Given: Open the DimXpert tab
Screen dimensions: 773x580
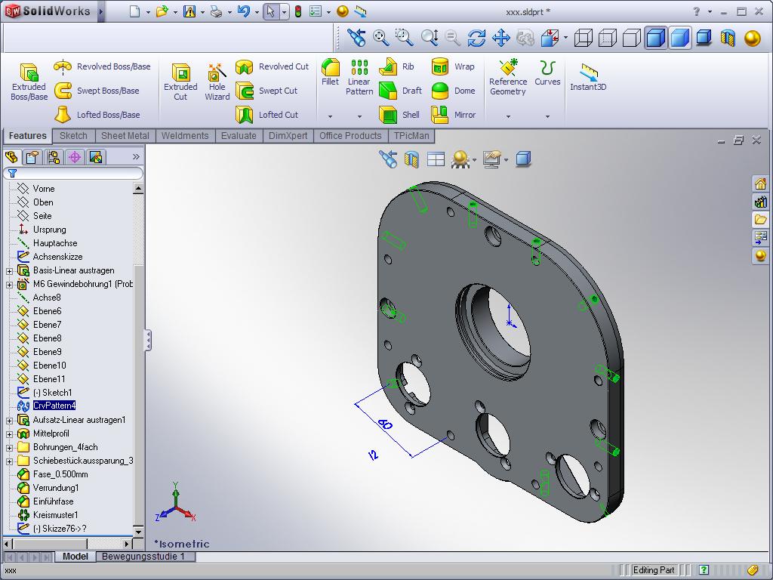Looking at the screenshot, I should 288,136.
